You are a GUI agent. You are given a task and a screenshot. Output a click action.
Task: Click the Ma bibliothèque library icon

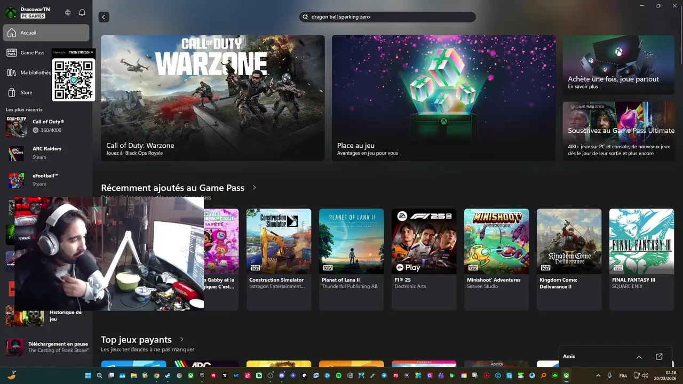[11, 73]
